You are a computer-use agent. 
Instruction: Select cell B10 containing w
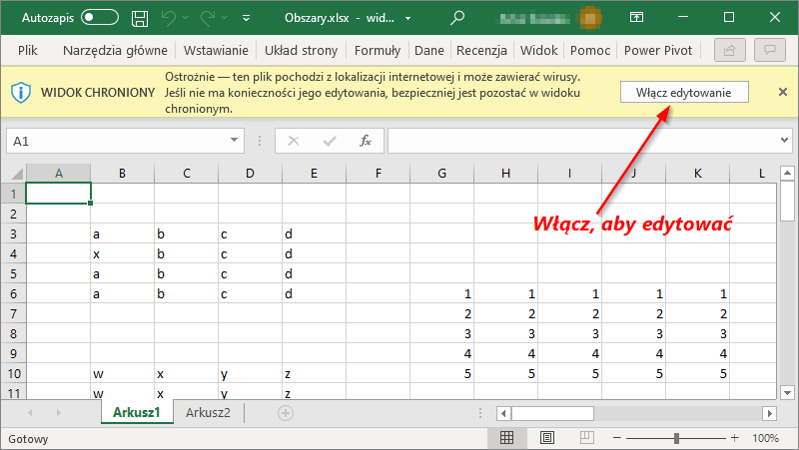(x=122, y=373)
